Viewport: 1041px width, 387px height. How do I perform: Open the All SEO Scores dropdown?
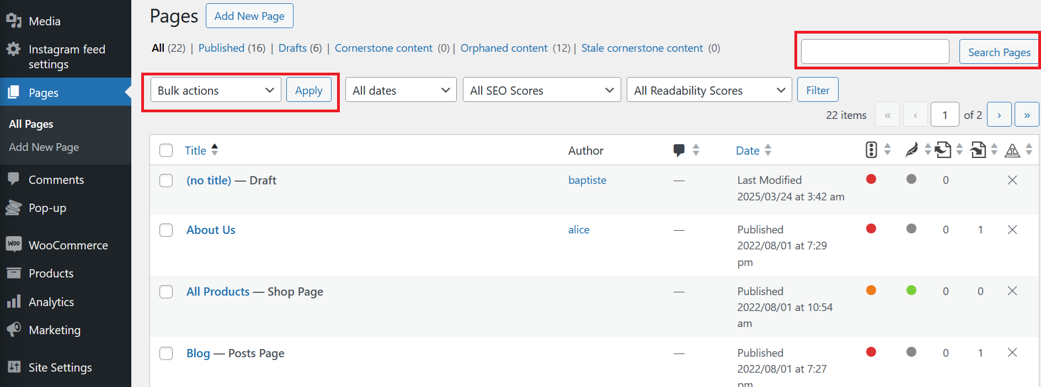(x=542, y=90)
